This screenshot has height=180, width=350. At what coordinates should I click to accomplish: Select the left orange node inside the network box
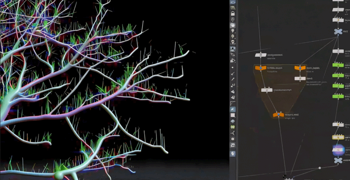(x=261, y=68)
